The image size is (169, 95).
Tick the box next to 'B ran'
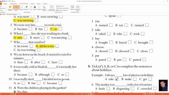(126, 25)
